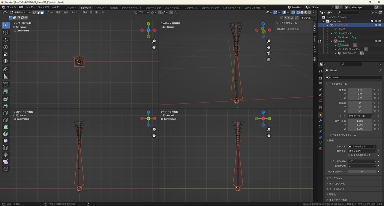
Task: Click the camera view icon in perspective viewport
Action: point(269,53)
